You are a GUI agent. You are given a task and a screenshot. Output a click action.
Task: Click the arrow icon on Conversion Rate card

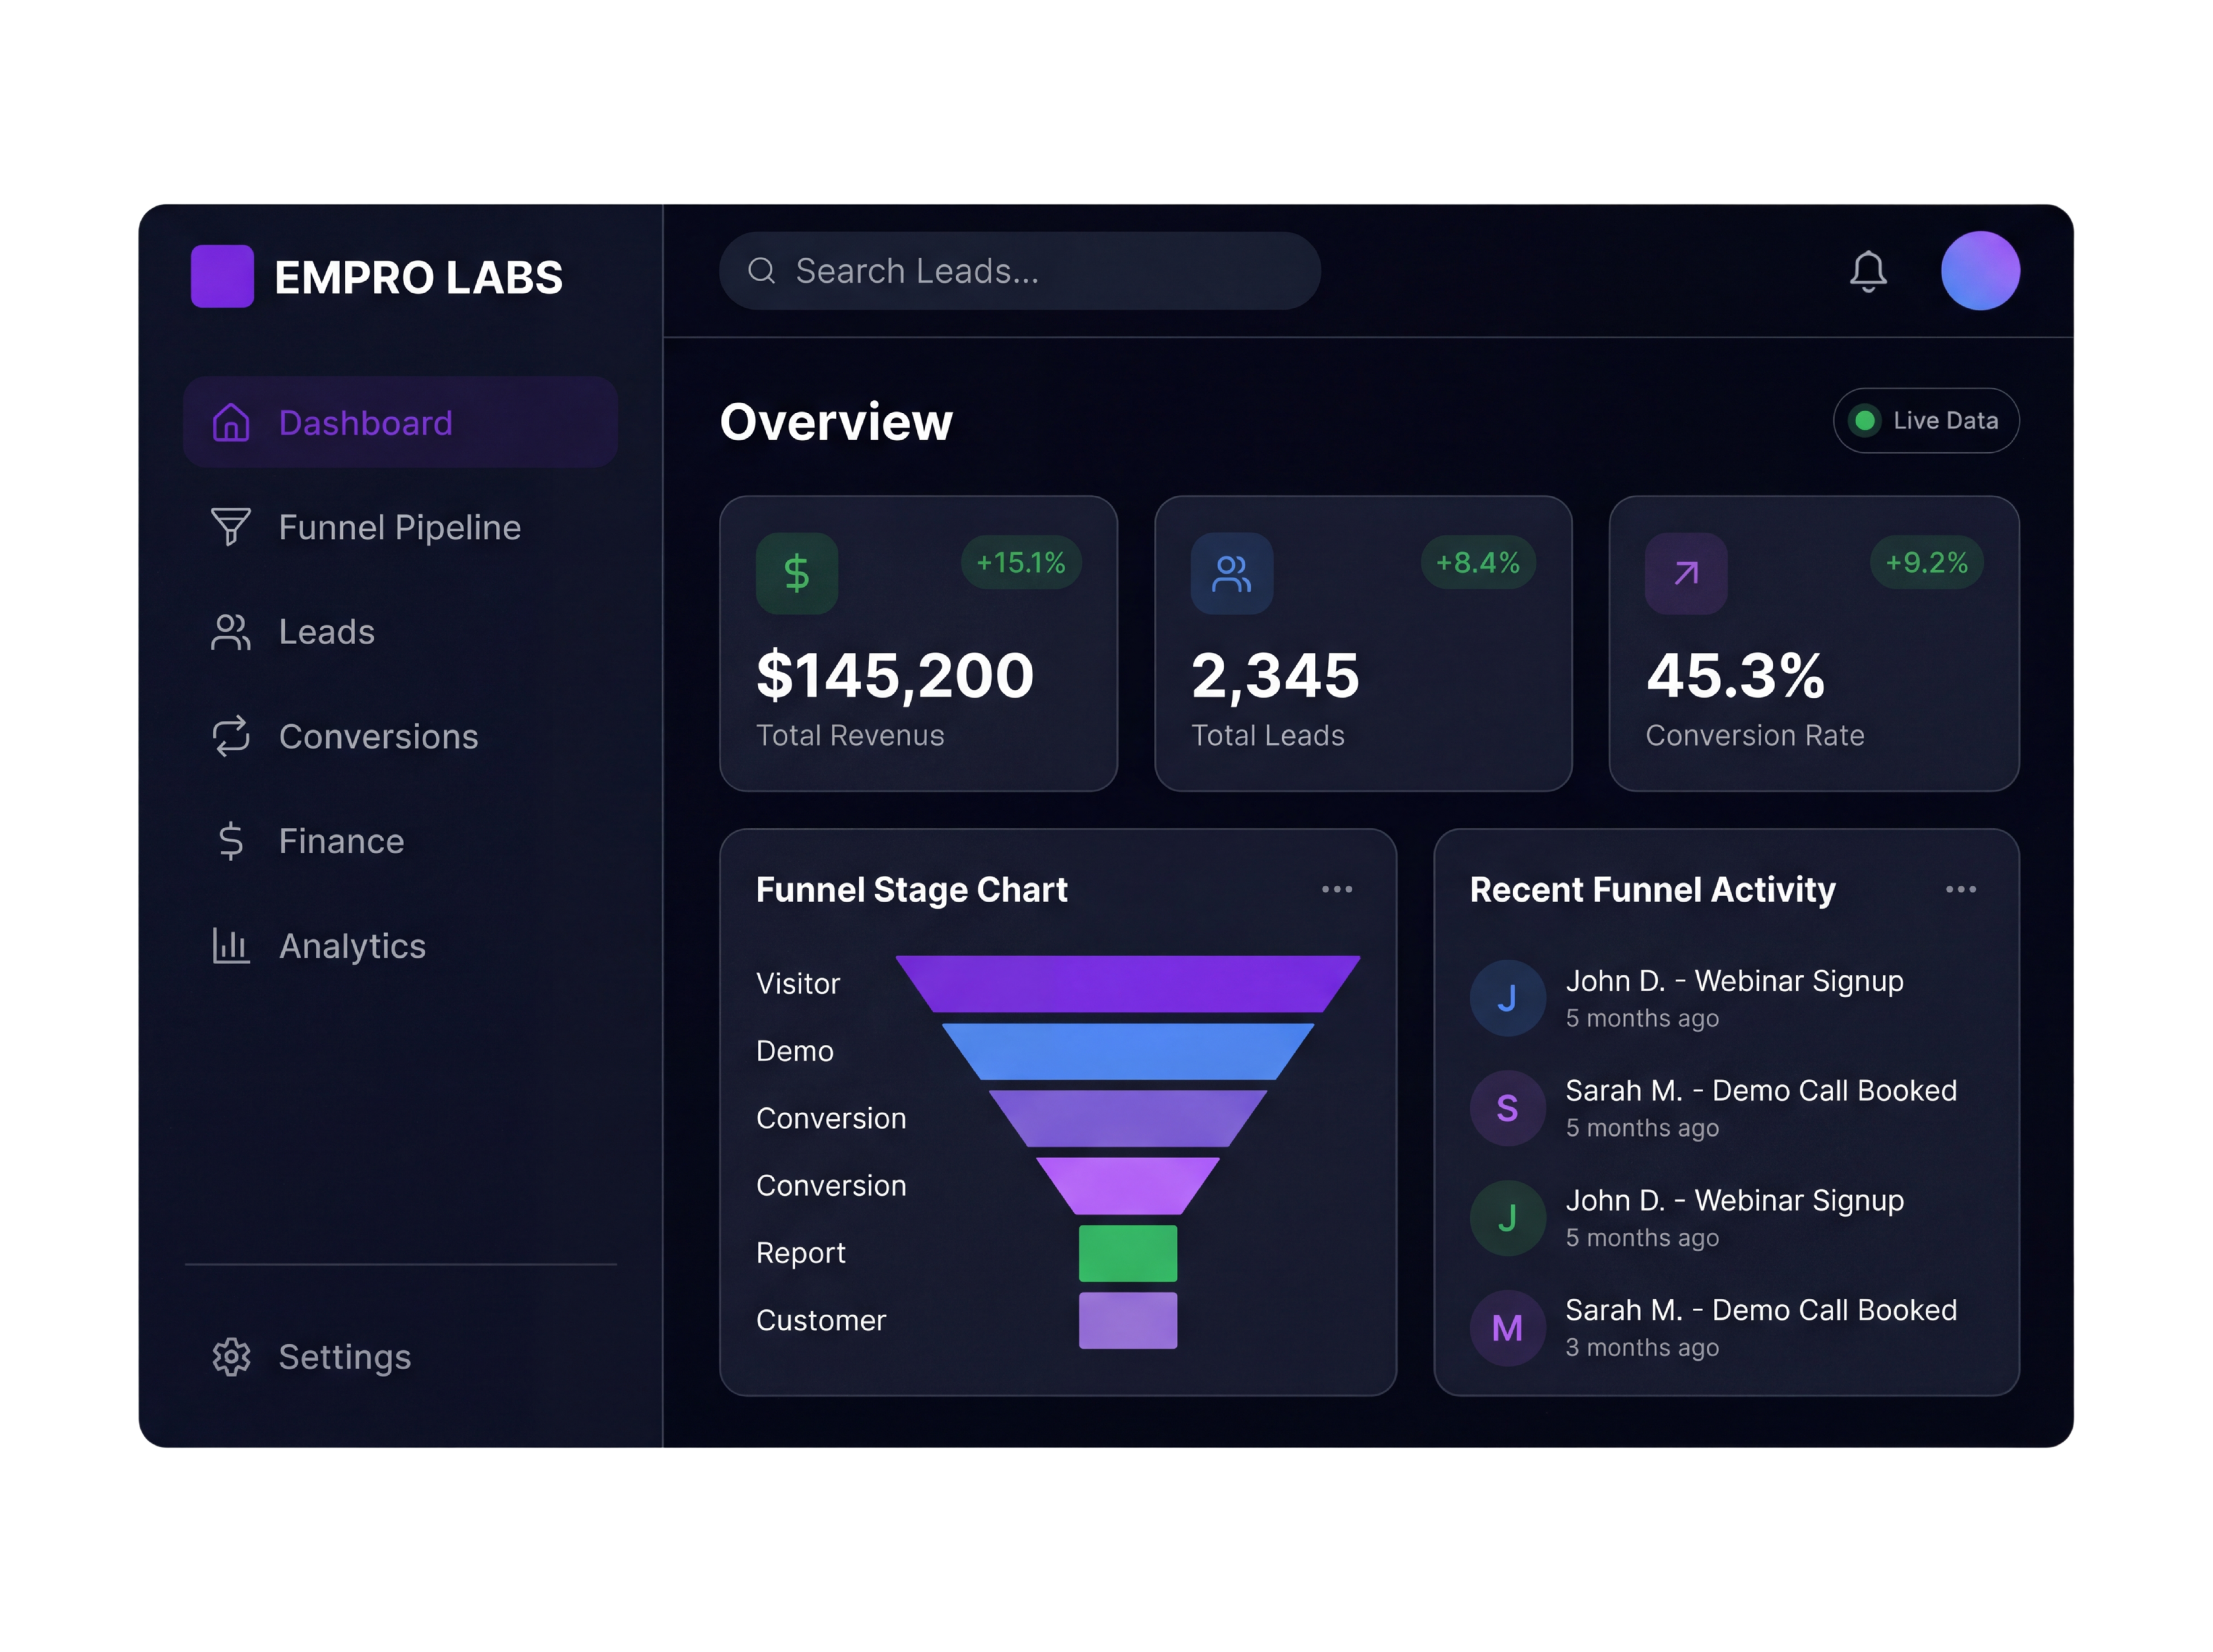1686,572
